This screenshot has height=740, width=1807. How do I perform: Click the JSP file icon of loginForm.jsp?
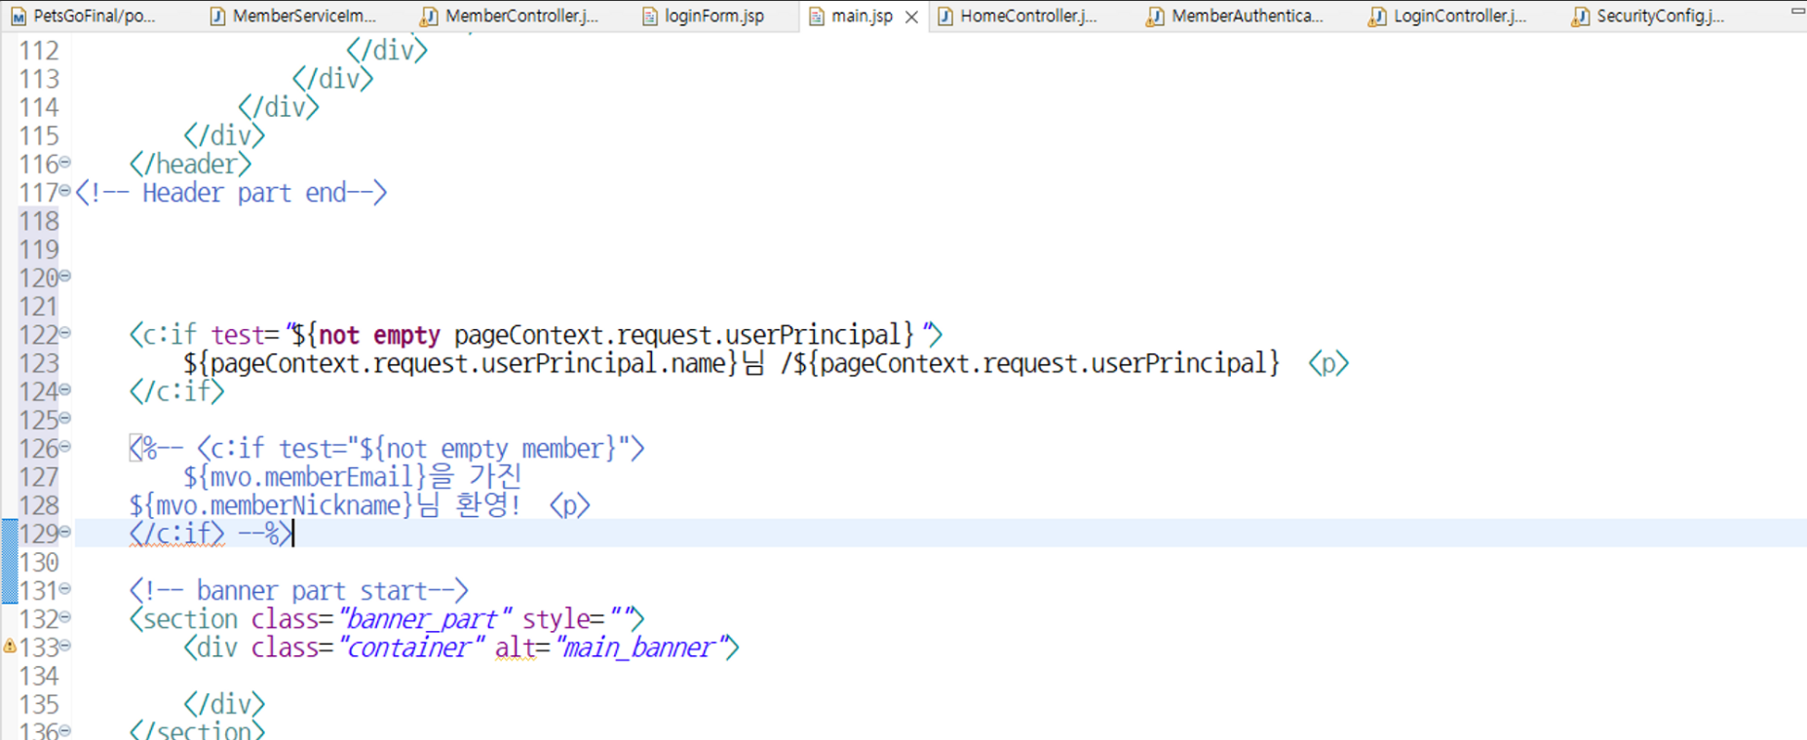click(650, 17)
